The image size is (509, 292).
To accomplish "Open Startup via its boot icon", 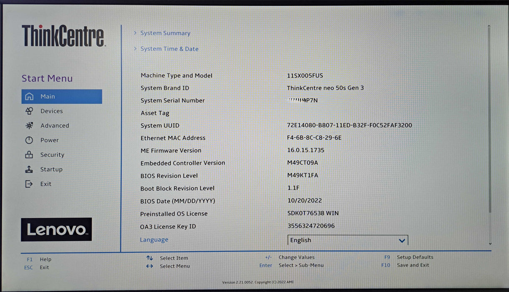I will 29,169.
